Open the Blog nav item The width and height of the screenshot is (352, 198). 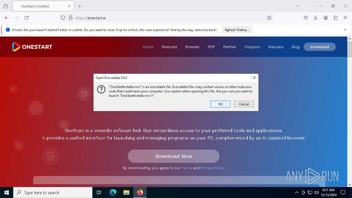pyautogui.click(x=296, y=47)
